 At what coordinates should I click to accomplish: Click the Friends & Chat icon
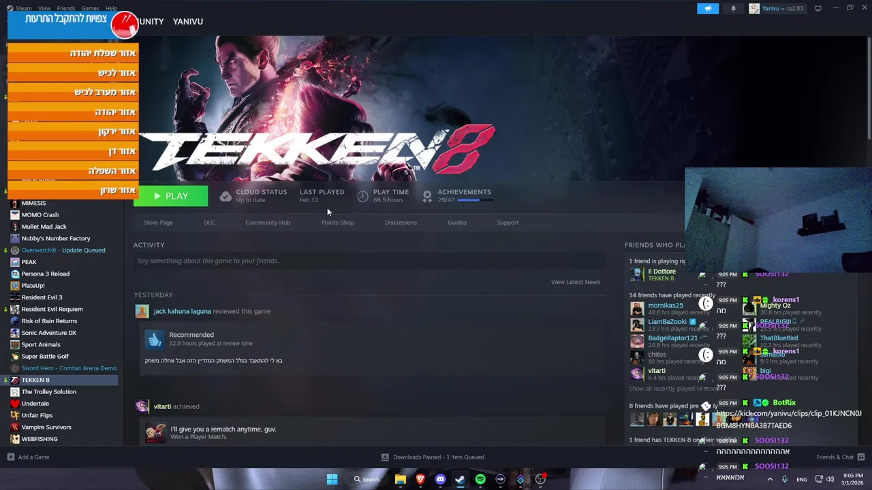click(x=860, y=457)
